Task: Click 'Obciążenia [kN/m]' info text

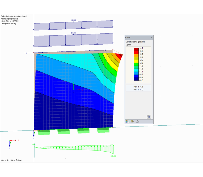Action: [x=8, y=24]
